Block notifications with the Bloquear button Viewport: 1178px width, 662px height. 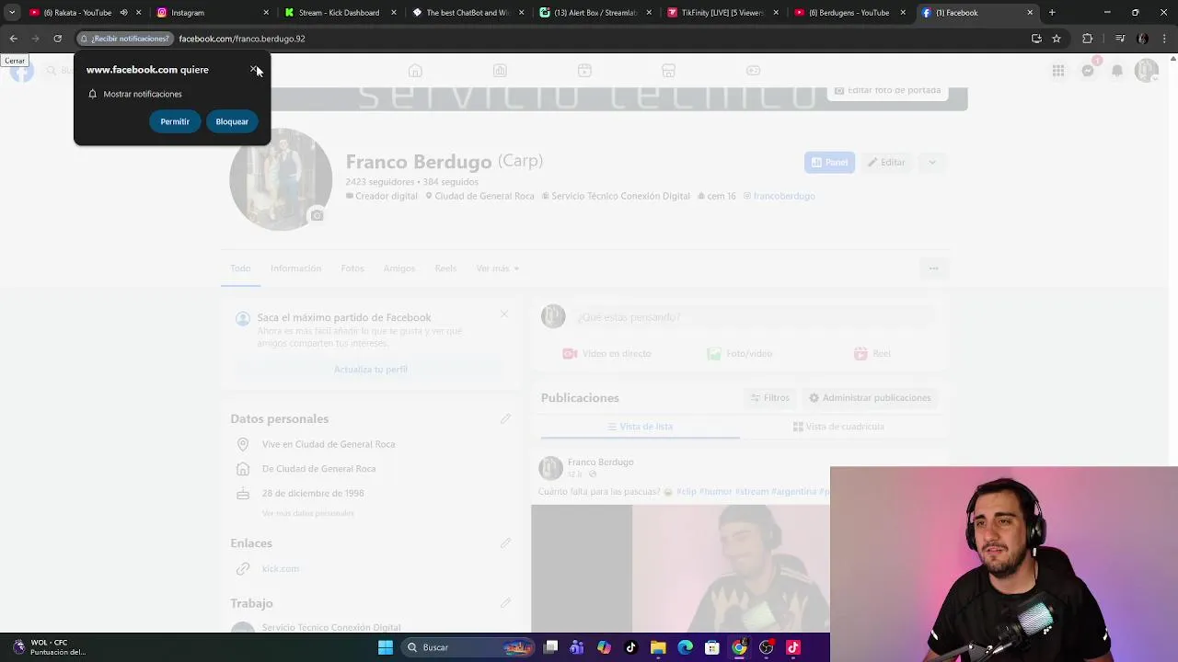(x=232, y=121)
